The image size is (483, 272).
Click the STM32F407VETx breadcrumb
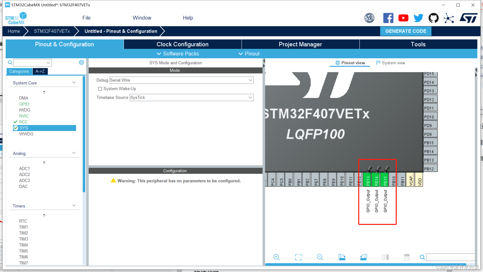pyautogui.click(x=52, y=31)
